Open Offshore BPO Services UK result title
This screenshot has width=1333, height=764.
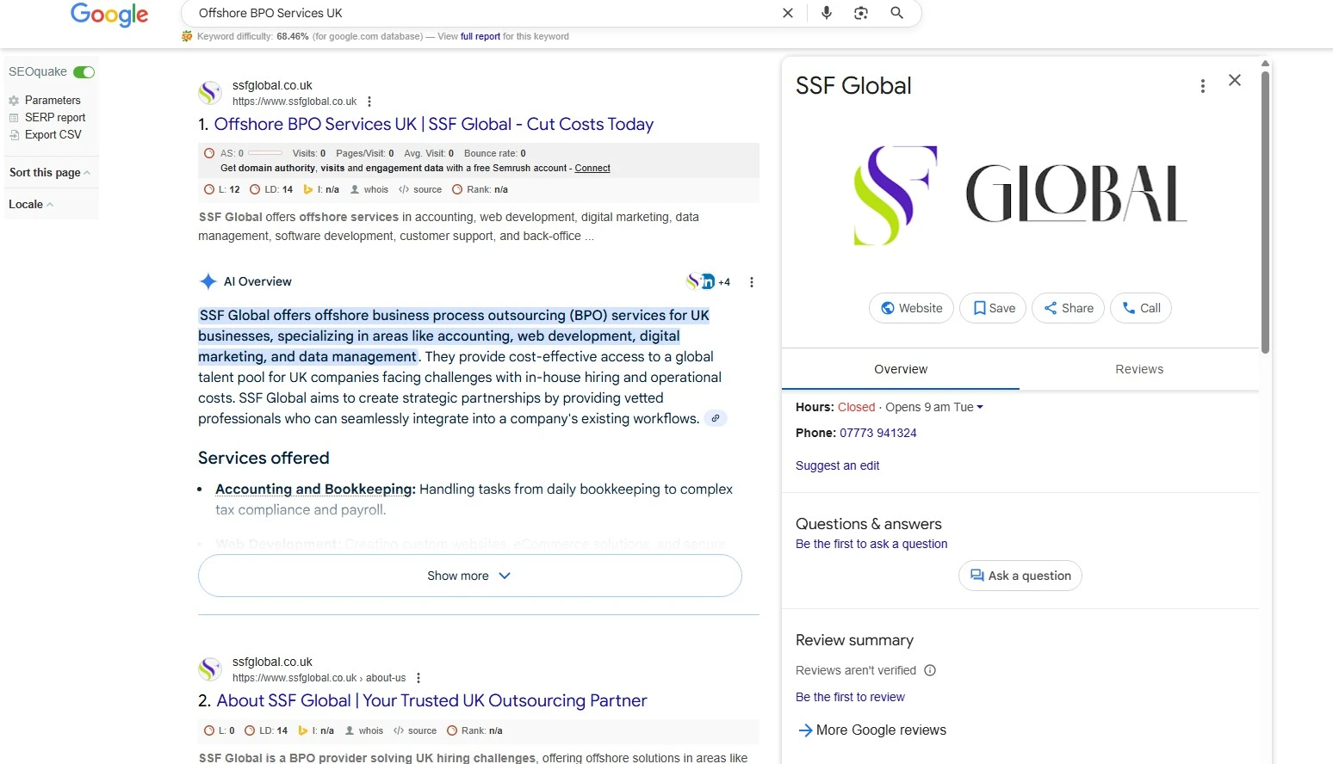[x=434, y=125]
